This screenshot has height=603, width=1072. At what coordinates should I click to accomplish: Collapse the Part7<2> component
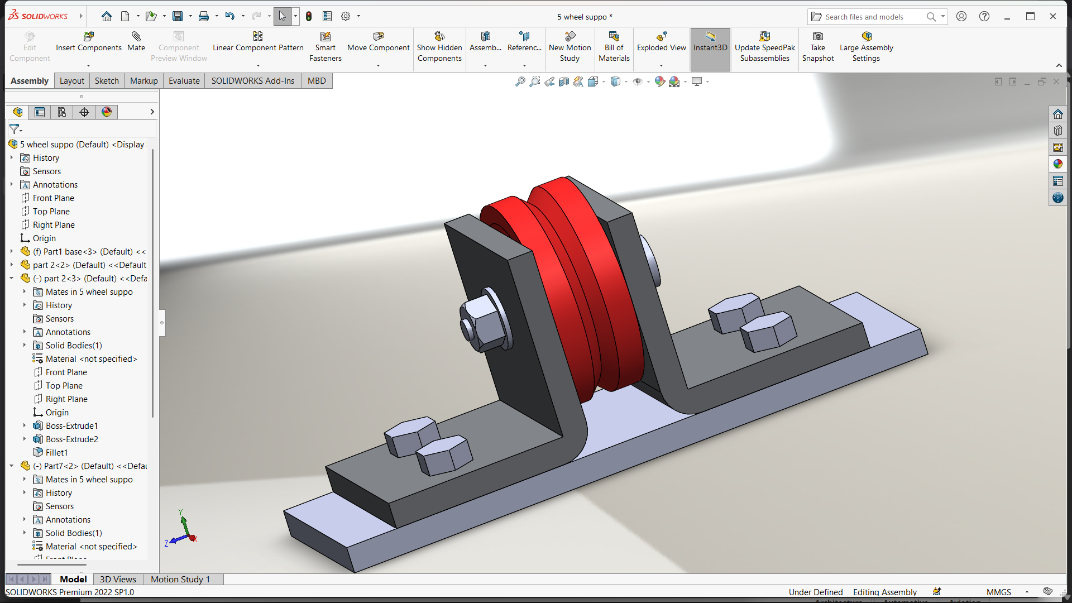click(11, 466)
